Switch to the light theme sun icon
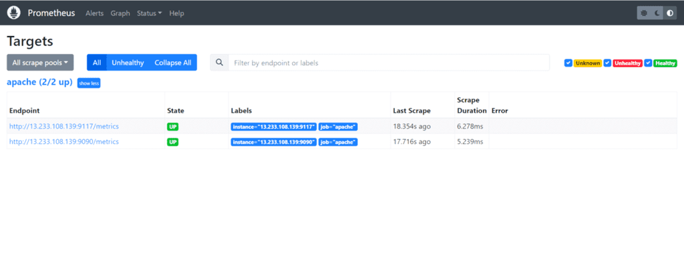The width and height of the screenshot is (684, 267). (644, 13)
